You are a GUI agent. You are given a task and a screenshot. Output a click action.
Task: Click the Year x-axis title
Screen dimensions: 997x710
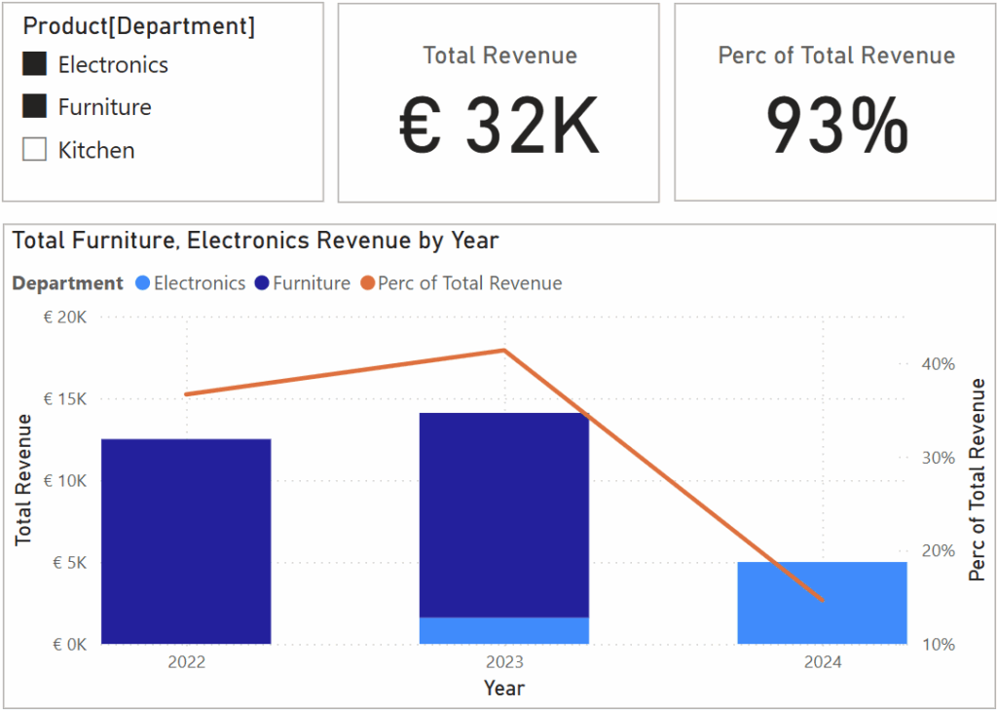click(504, 689)
